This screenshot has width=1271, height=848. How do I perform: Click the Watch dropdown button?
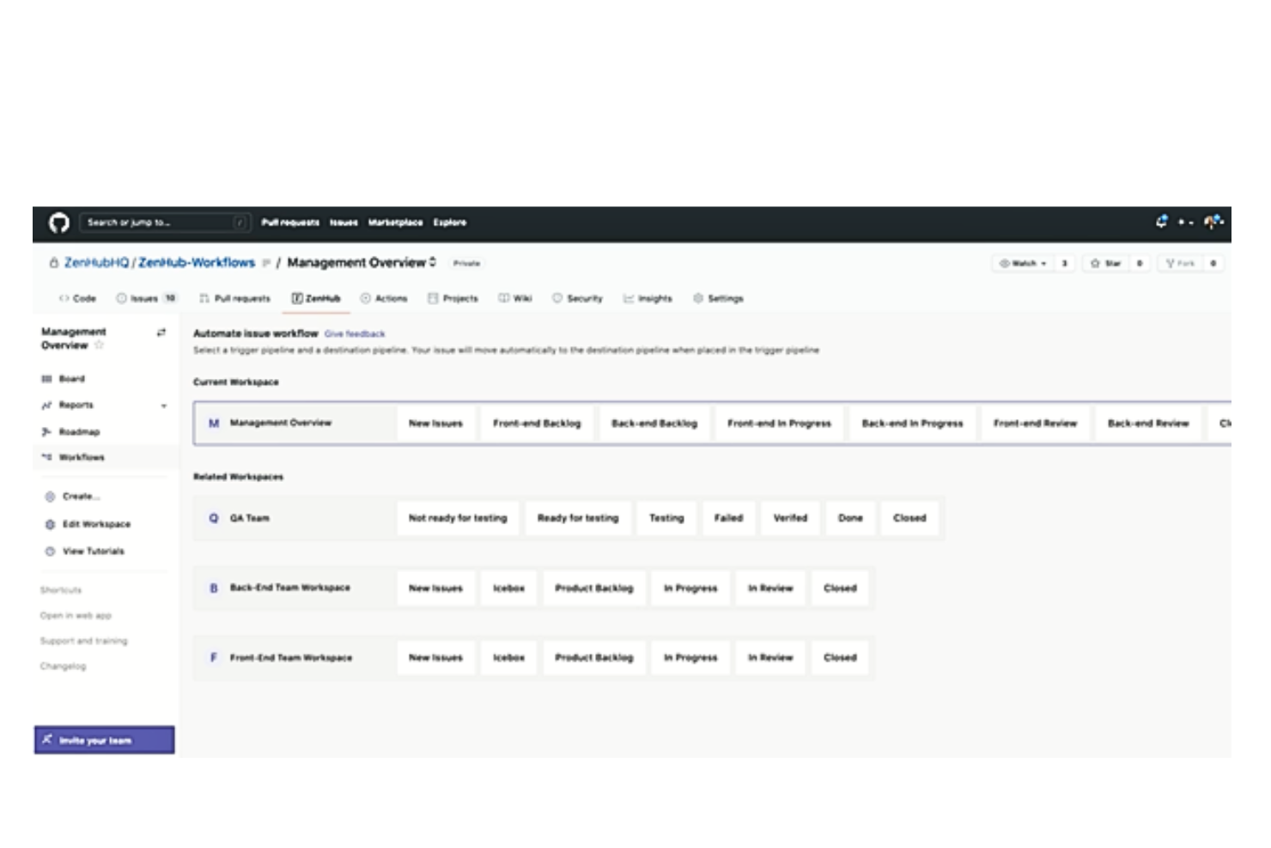coord(1023,264)
